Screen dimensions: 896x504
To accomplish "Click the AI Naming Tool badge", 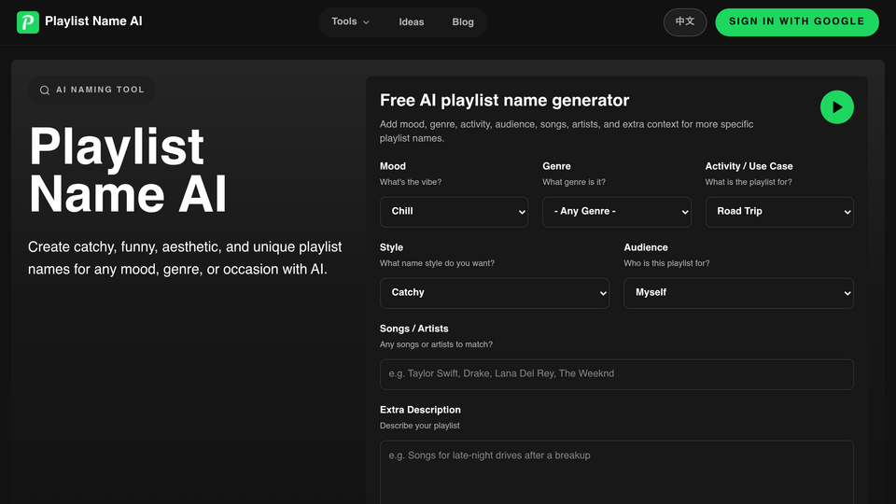I will [x=92, y=90].
